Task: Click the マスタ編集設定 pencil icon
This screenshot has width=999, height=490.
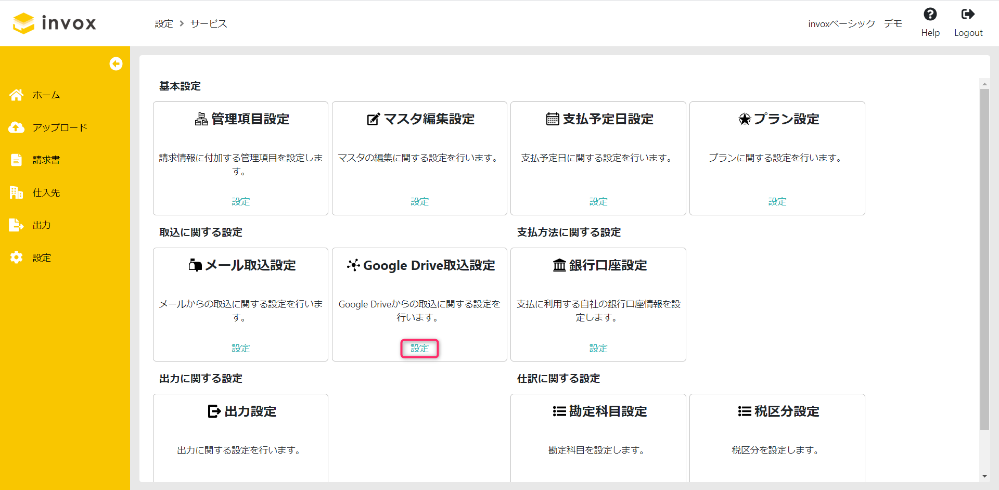Action: tap(374, 119)
